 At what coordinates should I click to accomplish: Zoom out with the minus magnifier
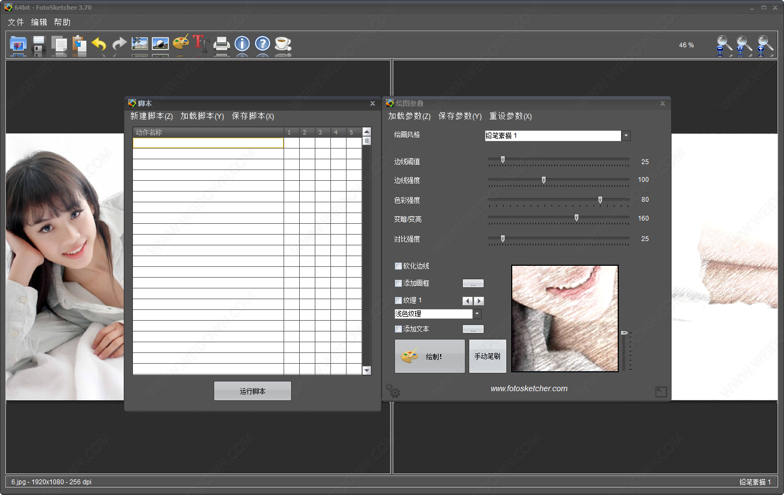pos(724,45)
